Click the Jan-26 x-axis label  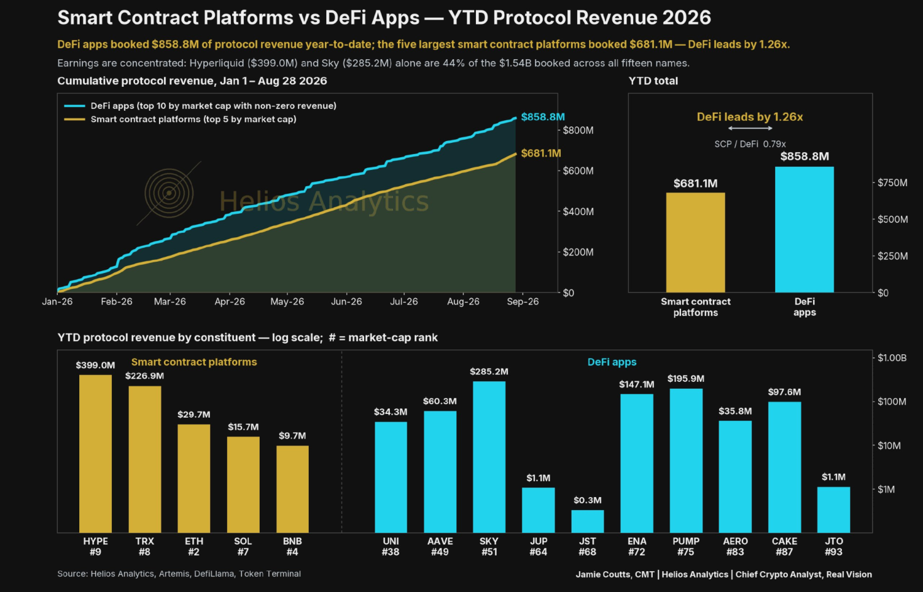pos(57,301)
